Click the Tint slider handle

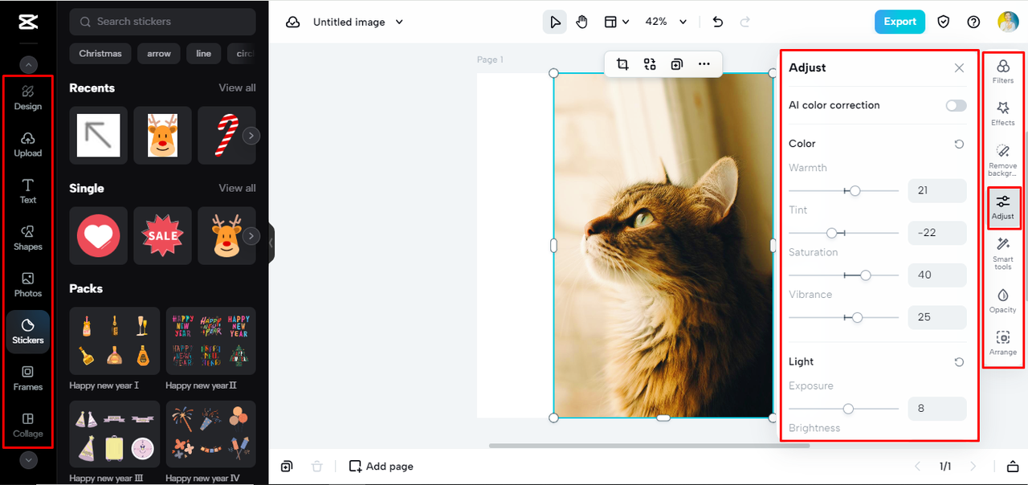[832, 233]
